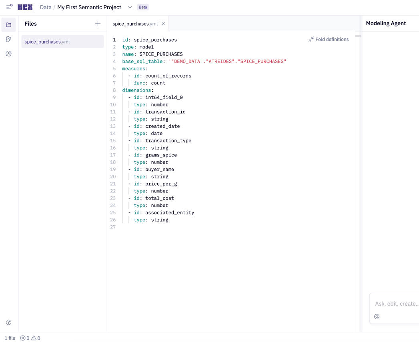Click the errors count icon in status bar
The height and width of the screenshot is (342, 419).
25,338
